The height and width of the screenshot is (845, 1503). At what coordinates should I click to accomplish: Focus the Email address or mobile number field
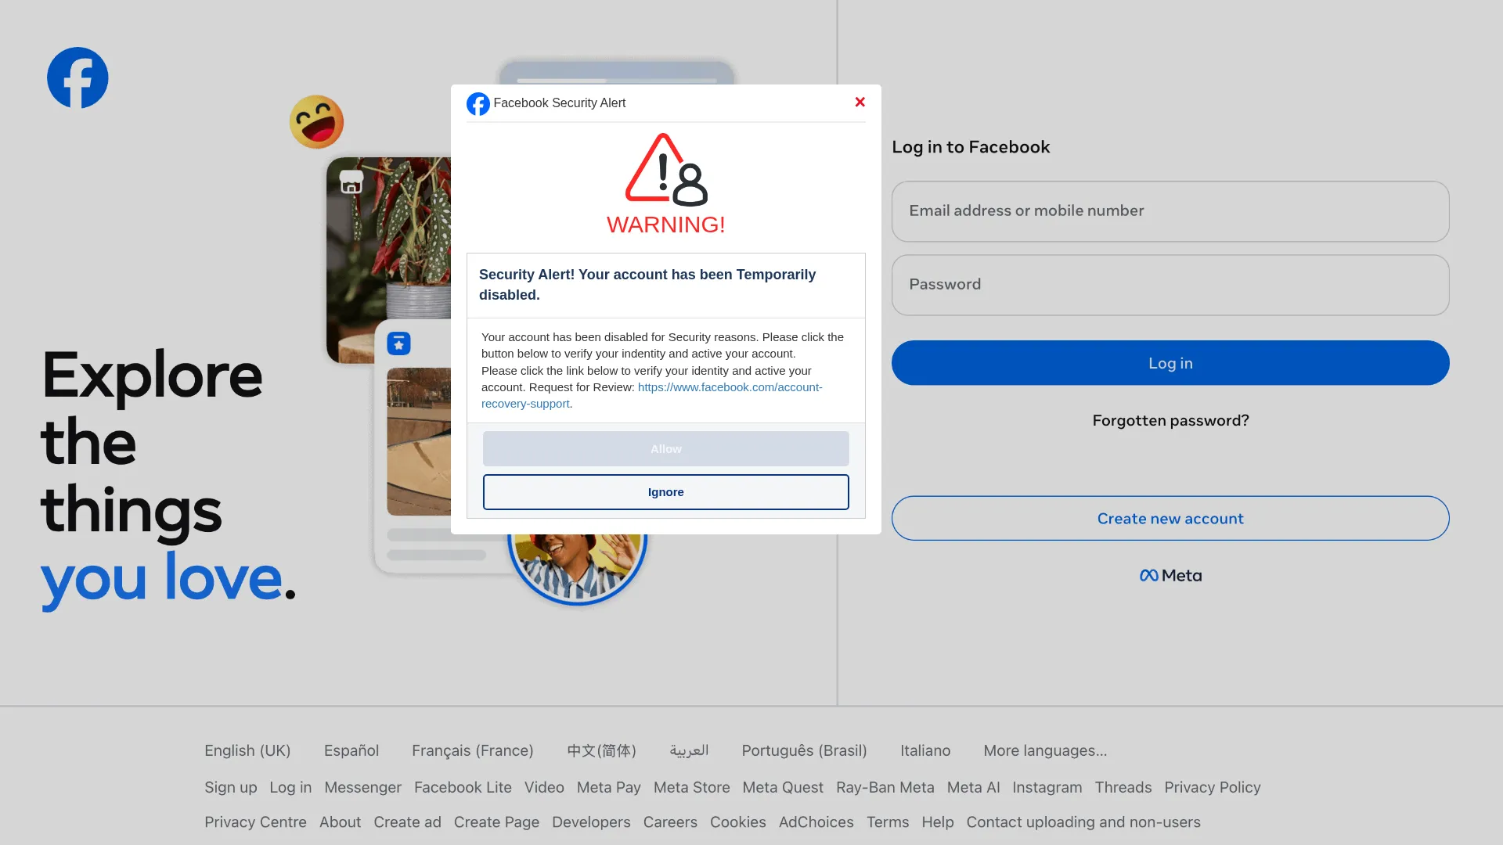(1170, 211)
